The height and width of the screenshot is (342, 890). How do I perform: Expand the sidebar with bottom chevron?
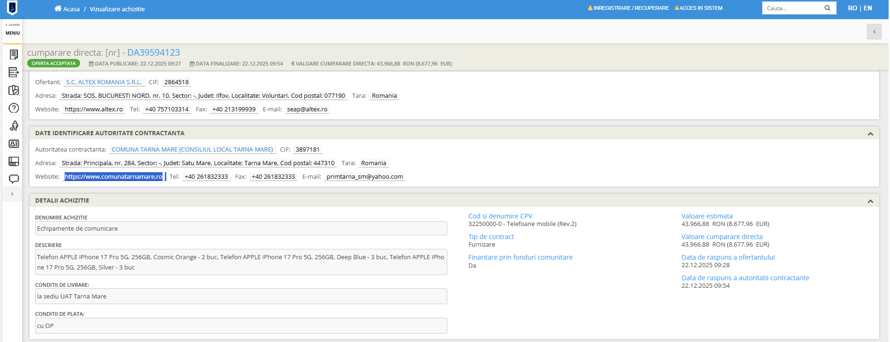pyautogui.click(x=12, y=194)
